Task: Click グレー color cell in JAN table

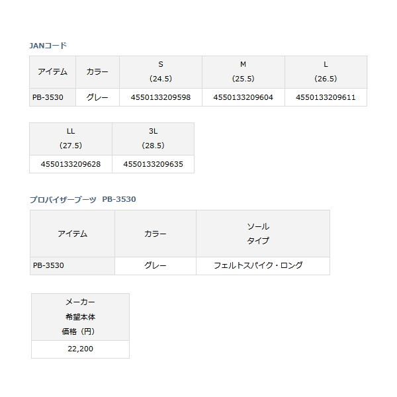Action: 97,97
